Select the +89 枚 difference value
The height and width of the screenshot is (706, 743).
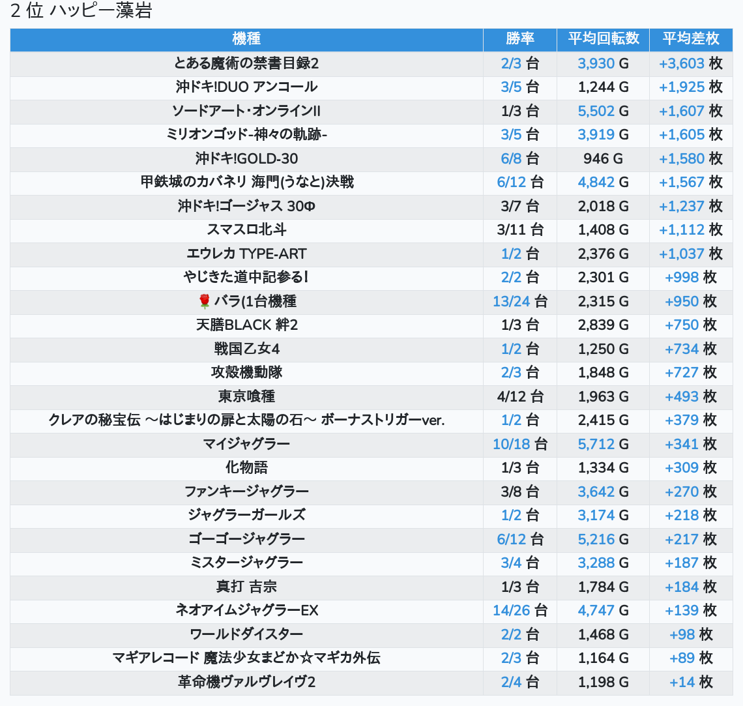(691, 658)
